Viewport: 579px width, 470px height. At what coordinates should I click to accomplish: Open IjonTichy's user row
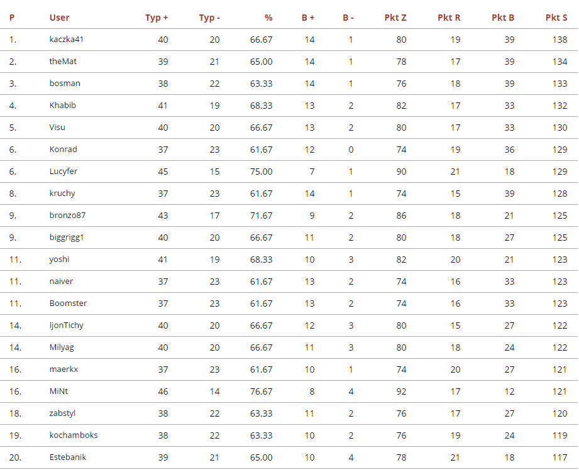[x=67, y=325]
